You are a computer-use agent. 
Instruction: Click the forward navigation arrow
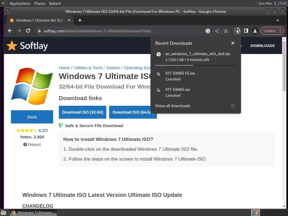pos(19,31)
